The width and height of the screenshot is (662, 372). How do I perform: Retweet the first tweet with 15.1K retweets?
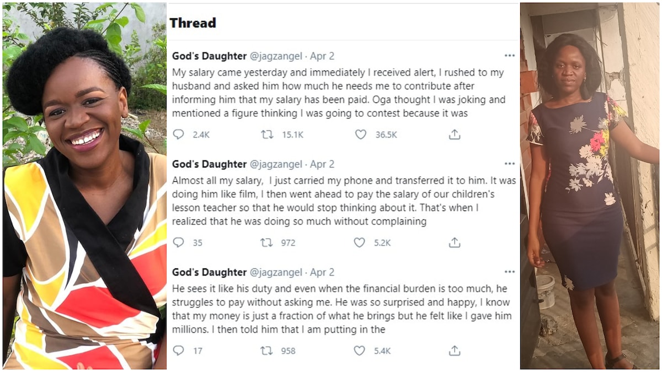click(267, 134)
